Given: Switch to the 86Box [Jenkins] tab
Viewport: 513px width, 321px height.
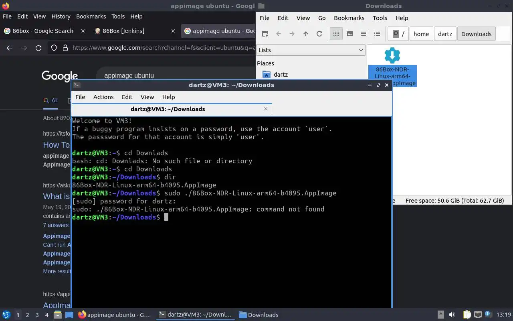Looking at the screenshot, I should point(123,31).
